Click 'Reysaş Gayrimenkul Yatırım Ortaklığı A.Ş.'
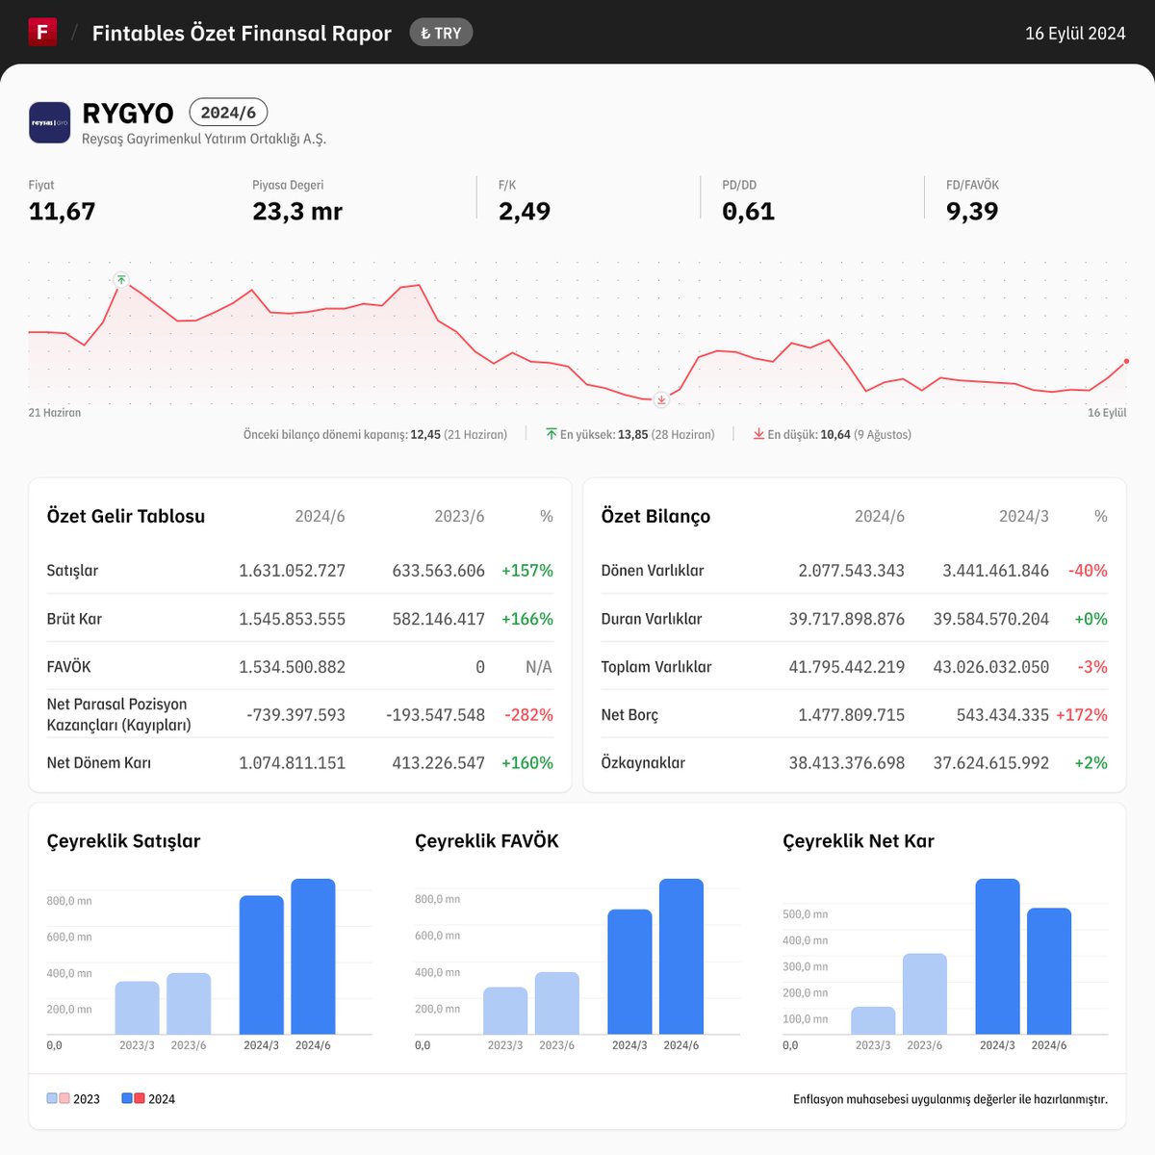Screen dimensions: 1155x1155 [x=204, y=139]
